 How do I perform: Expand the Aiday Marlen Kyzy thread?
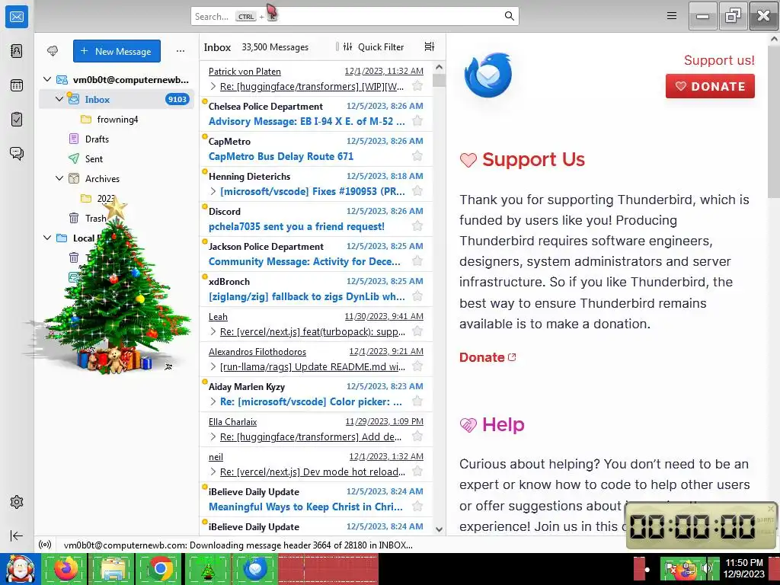213,402
